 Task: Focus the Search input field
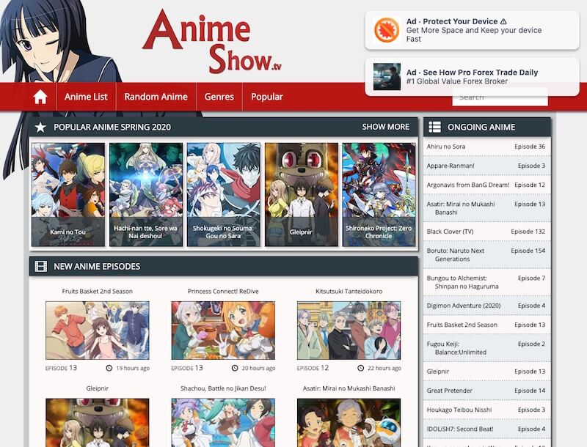tap(500, 97)
